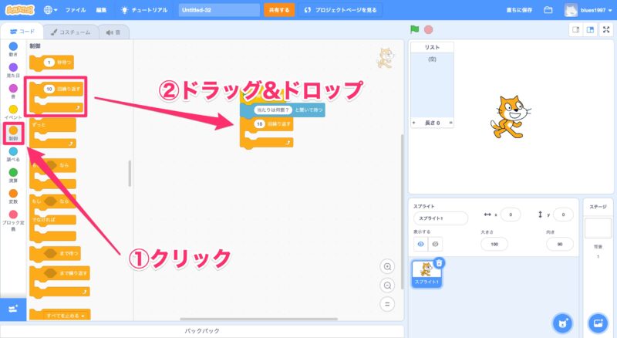The height and width of the screenshot is (338, 617).
Task: Open the ファイル menu
Action: [x=76, y=10]
